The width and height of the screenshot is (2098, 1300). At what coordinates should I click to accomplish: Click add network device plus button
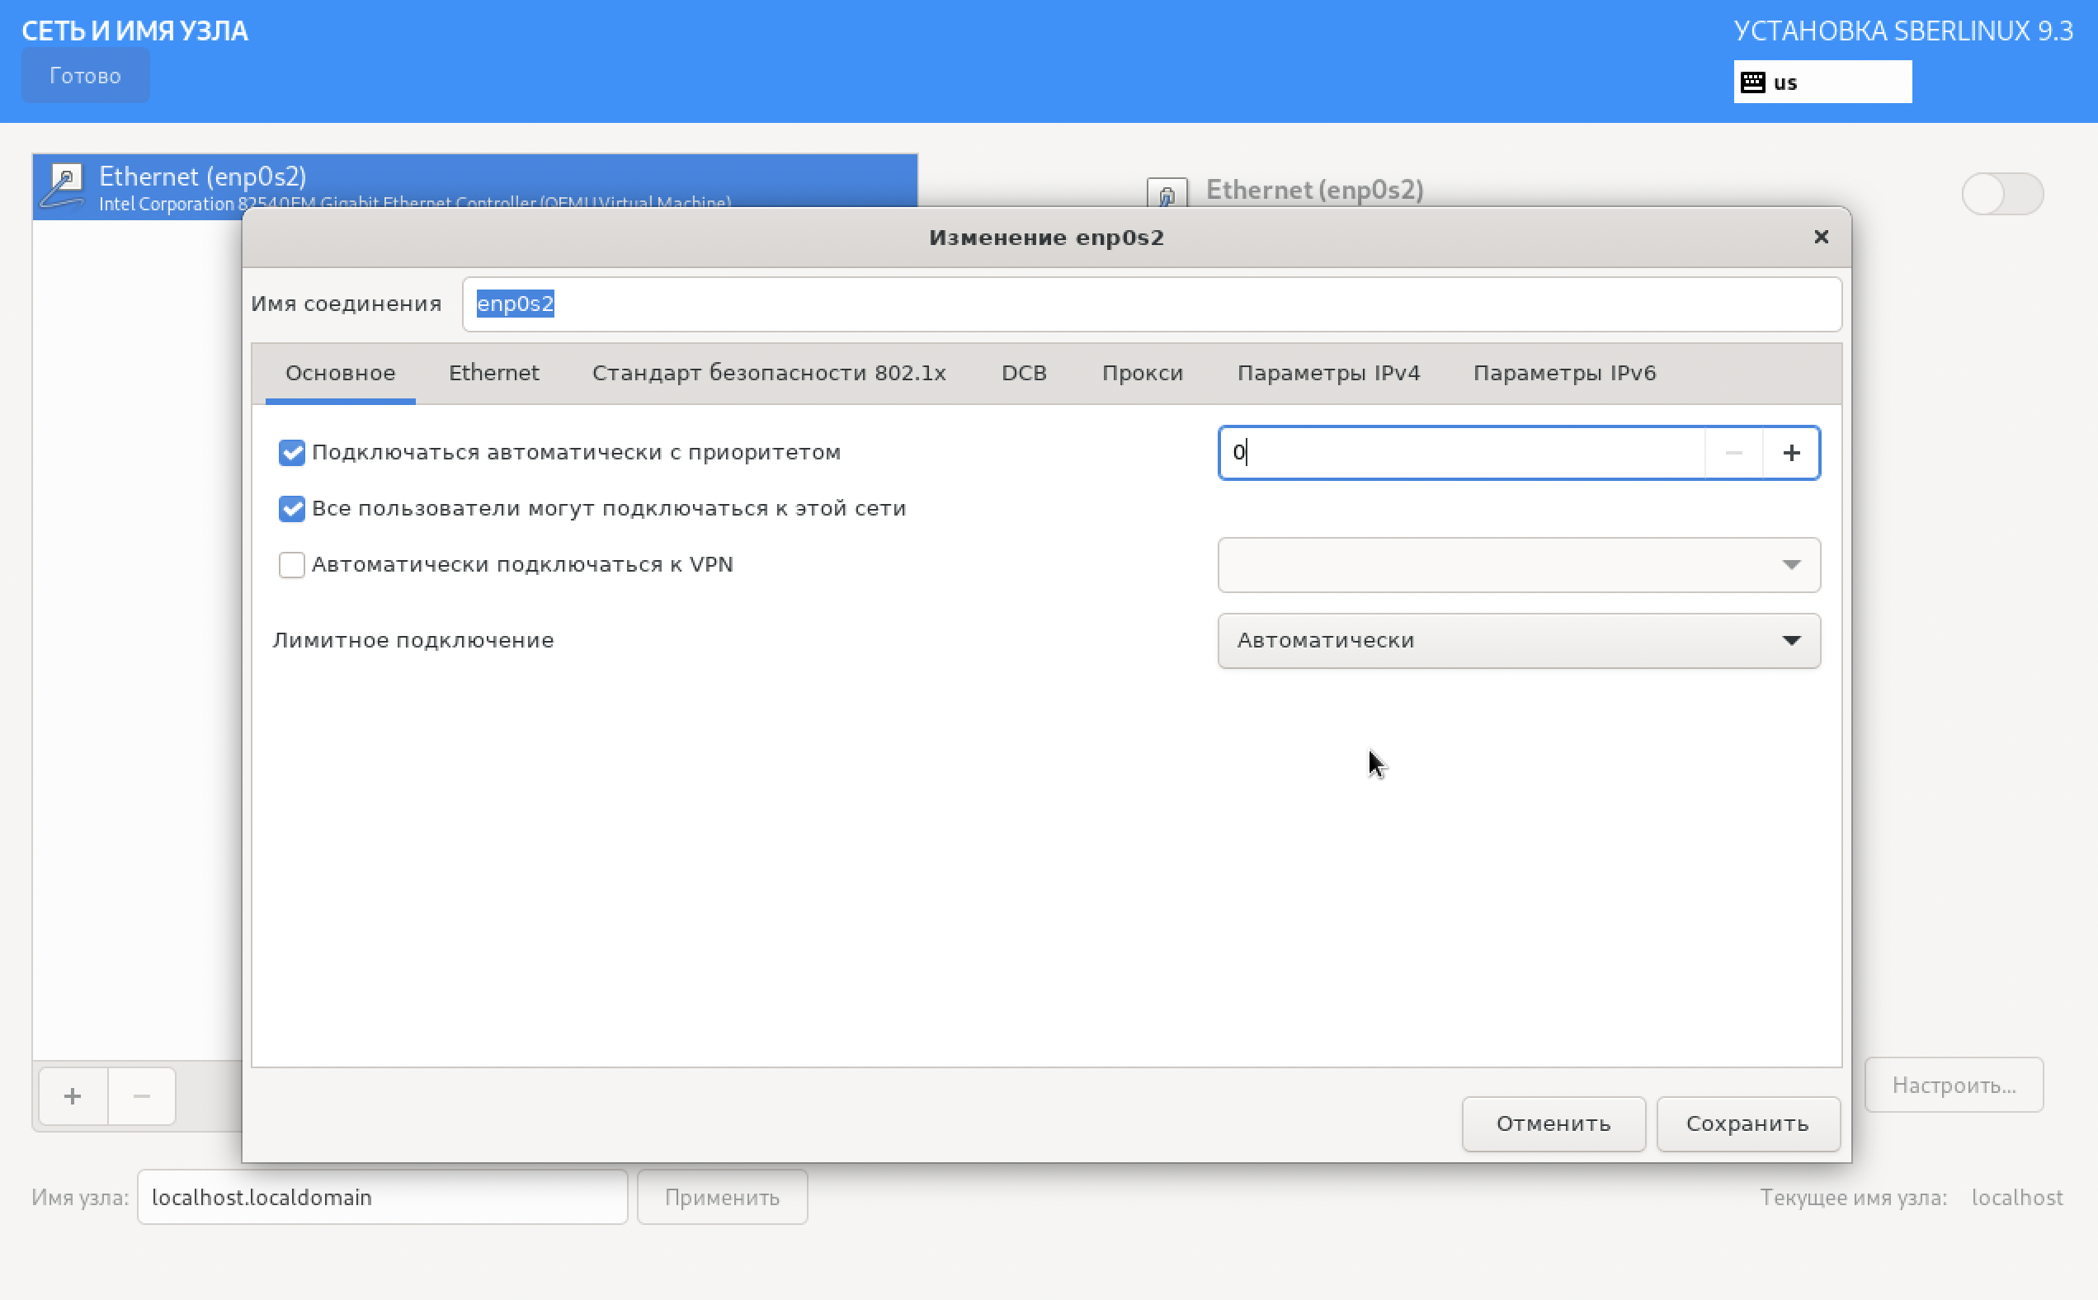(73, 1095)
